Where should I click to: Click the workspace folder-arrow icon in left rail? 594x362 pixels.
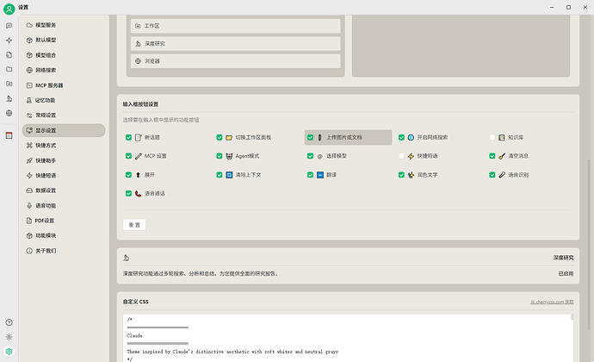pyautogui.click(x=9, y=84)
